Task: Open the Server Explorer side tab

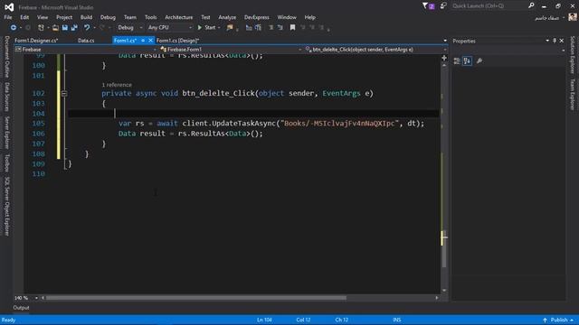Action: [x=6, y=133]
